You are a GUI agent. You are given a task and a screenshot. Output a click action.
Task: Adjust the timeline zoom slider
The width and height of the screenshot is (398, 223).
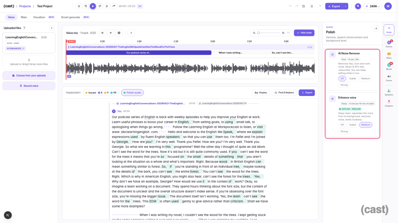click(x=269, y=33)
